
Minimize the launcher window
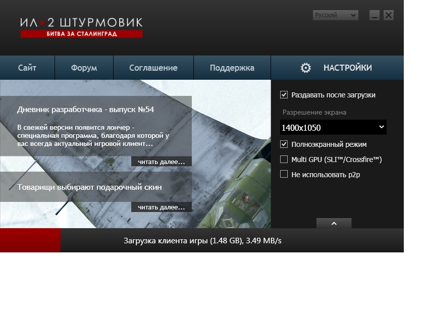375,15
